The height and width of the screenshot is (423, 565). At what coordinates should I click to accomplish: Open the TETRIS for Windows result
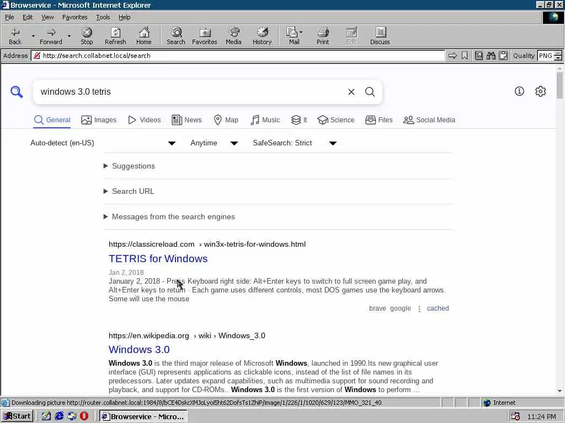coord(158,259)
